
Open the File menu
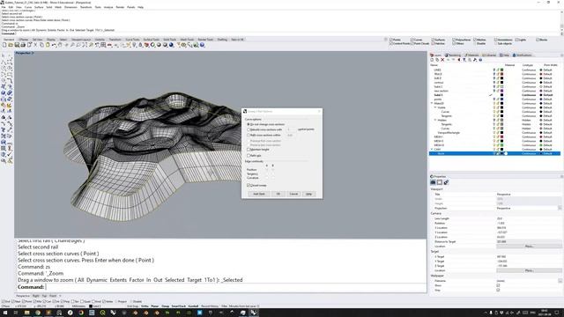[x=4, y=7]
